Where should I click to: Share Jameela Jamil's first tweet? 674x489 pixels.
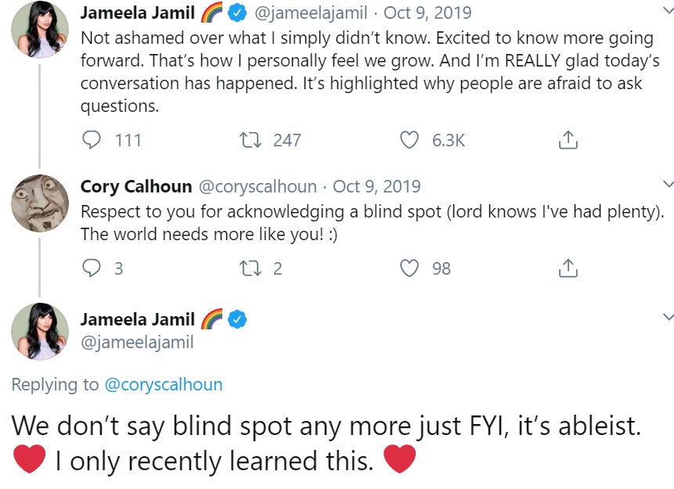[x=568, y=139]
